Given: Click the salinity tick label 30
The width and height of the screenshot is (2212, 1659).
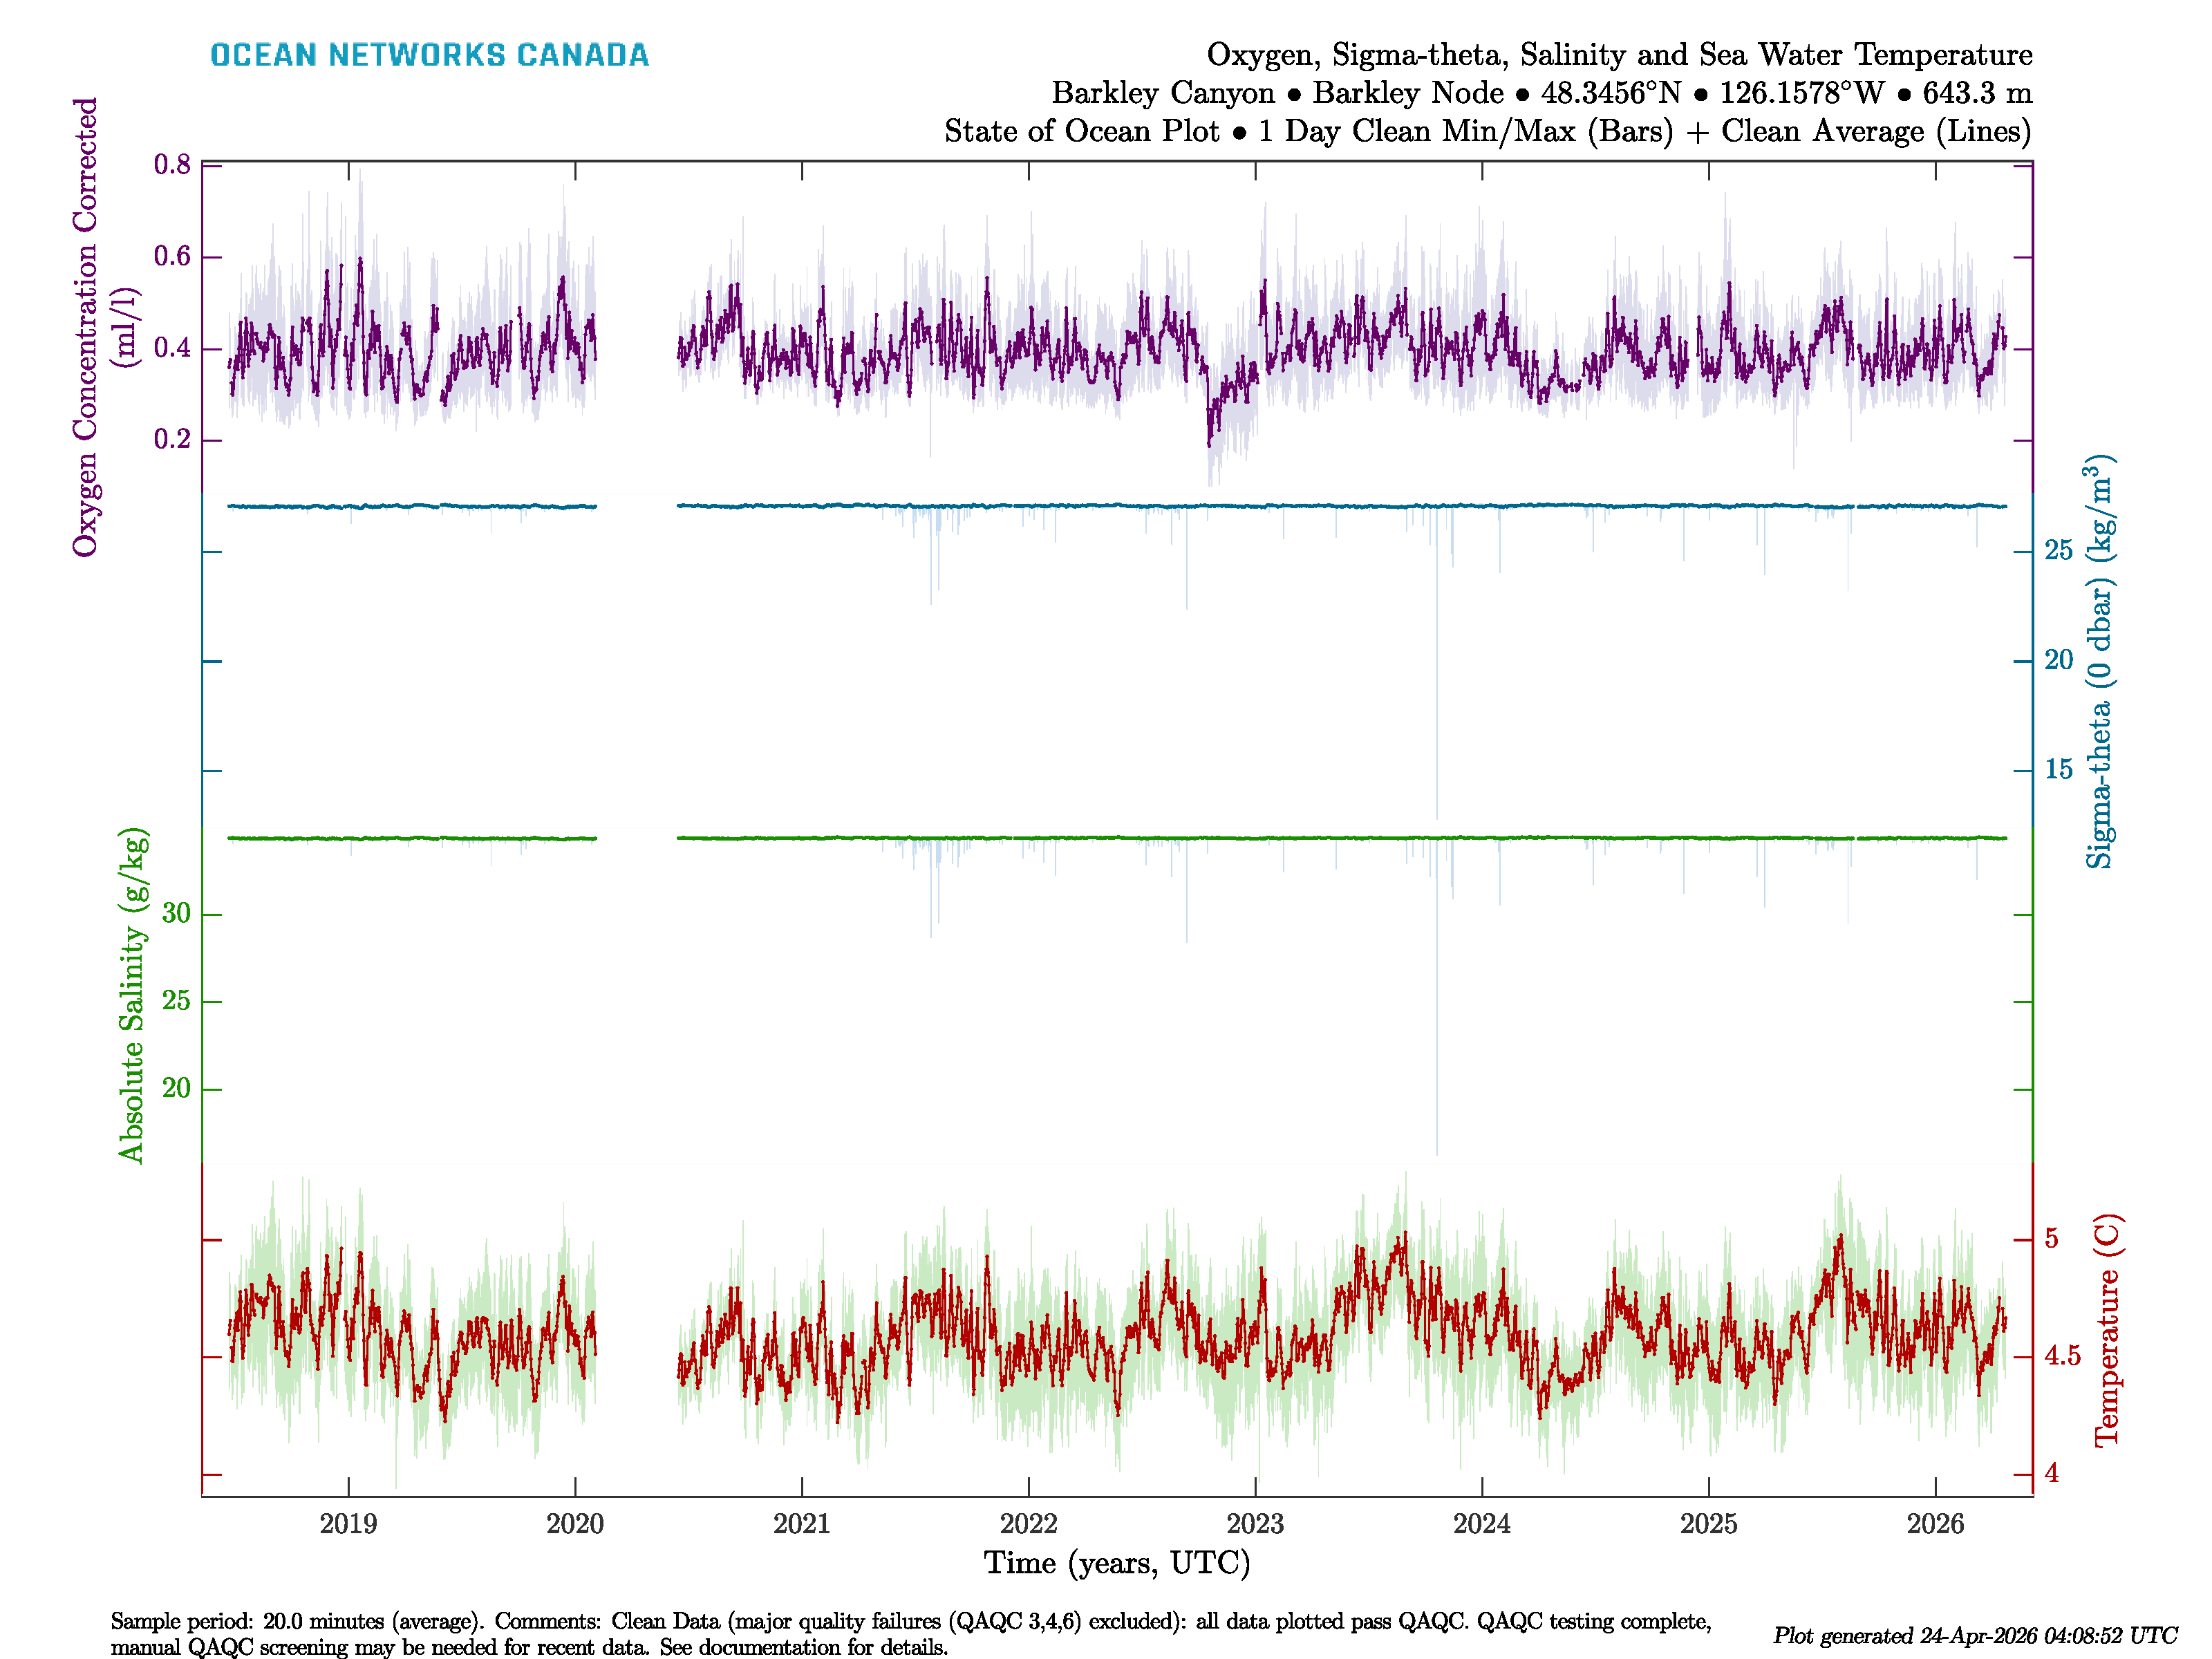Looking at the screenshot, I should (176, 913).
